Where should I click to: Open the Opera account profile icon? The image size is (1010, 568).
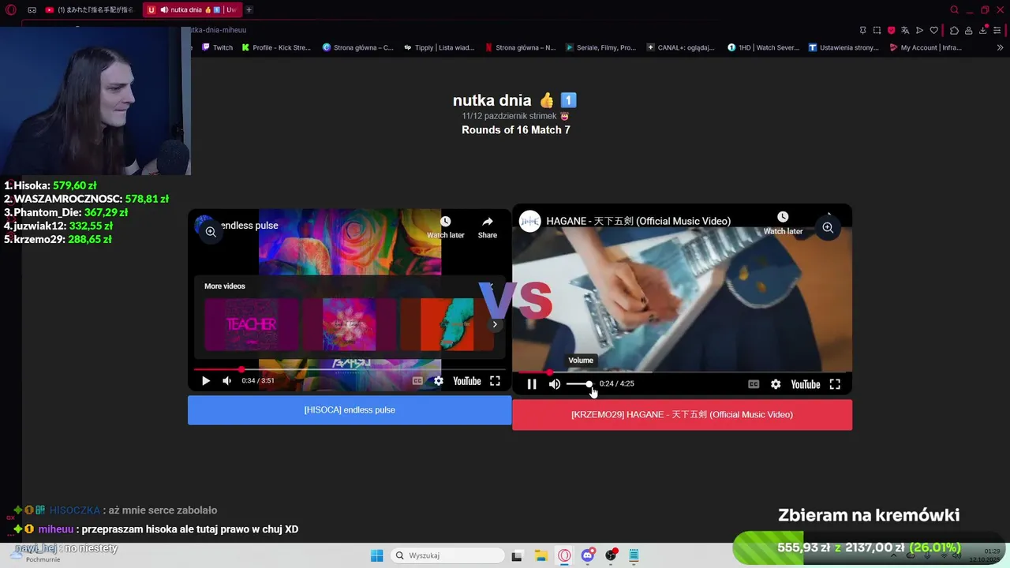pos(969,30)
